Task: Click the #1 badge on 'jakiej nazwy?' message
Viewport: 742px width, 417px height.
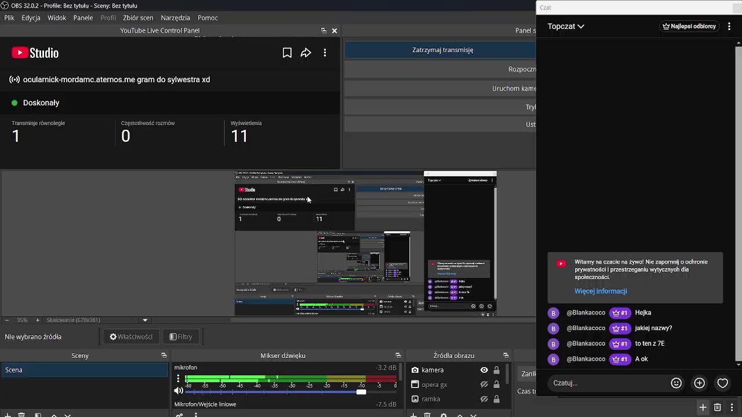Action: (620, 328)
